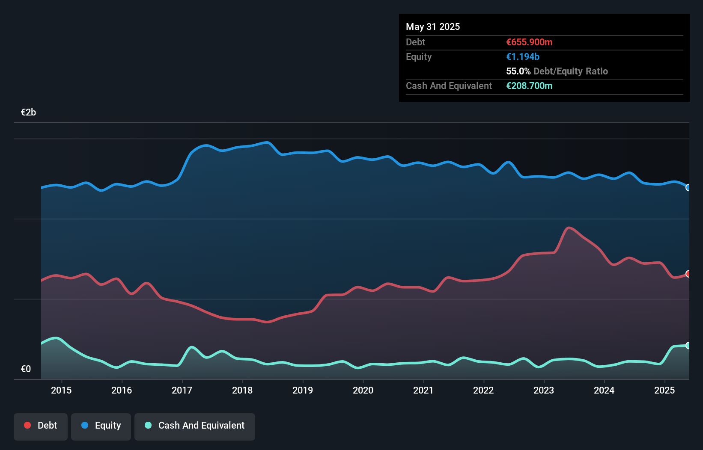Select the 2025 axis label
The height and width of the screenshot is (450, 703).
pyautogui.click(x=665, y=390)
